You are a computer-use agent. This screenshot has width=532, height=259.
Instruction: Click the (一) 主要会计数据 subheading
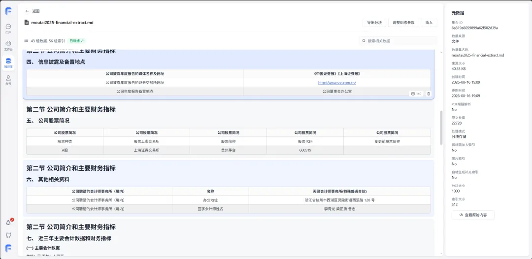click(43, 248)
